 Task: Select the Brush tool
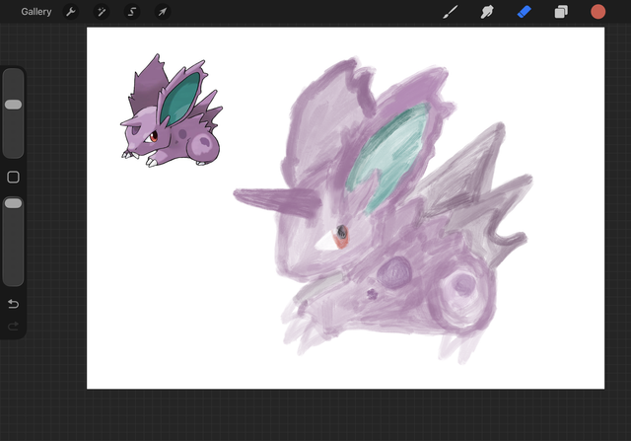pyautogui.click(x=451, y=12)
